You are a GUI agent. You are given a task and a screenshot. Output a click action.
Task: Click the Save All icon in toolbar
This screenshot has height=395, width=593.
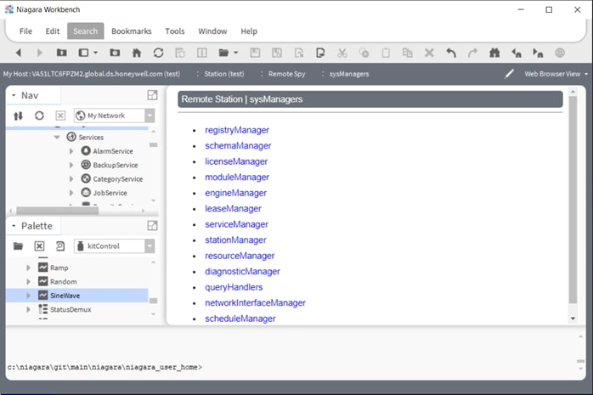click(277, 53)
